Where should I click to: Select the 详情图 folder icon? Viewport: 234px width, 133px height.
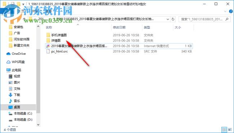pos(48,40)
